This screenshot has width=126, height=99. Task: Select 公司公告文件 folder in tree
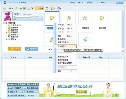point(16,25)
